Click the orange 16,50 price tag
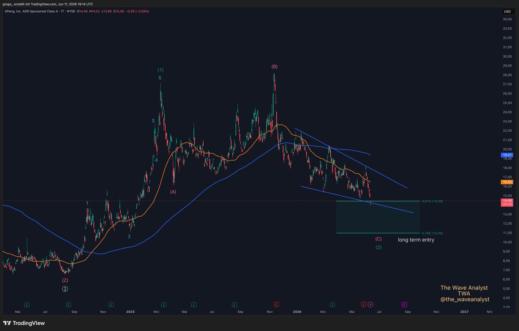Image resolution: width=519 pixels, height=331 pixels. click(507, 182)
